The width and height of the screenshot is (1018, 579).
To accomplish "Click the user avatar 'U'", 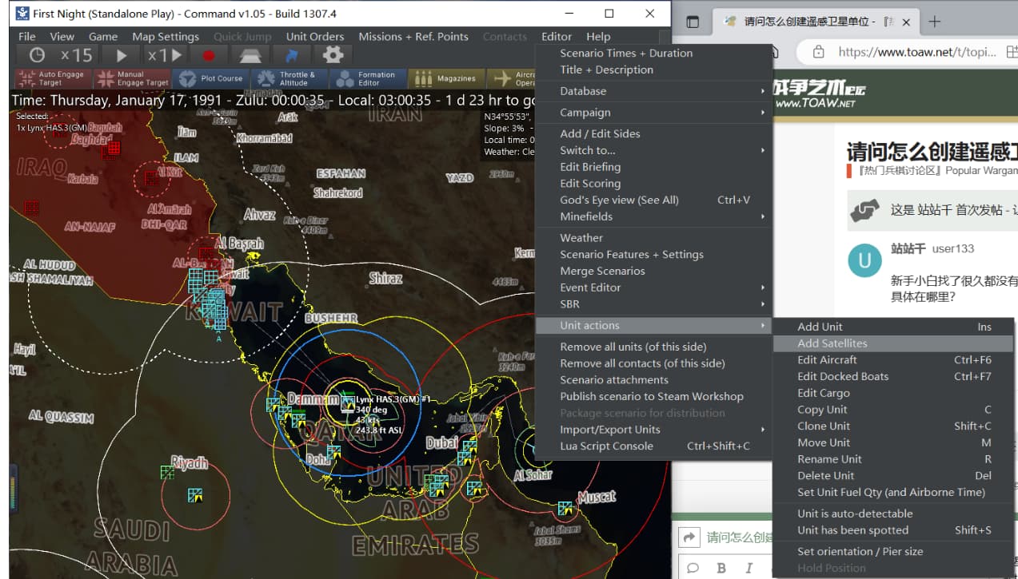I will coord(864,260).
